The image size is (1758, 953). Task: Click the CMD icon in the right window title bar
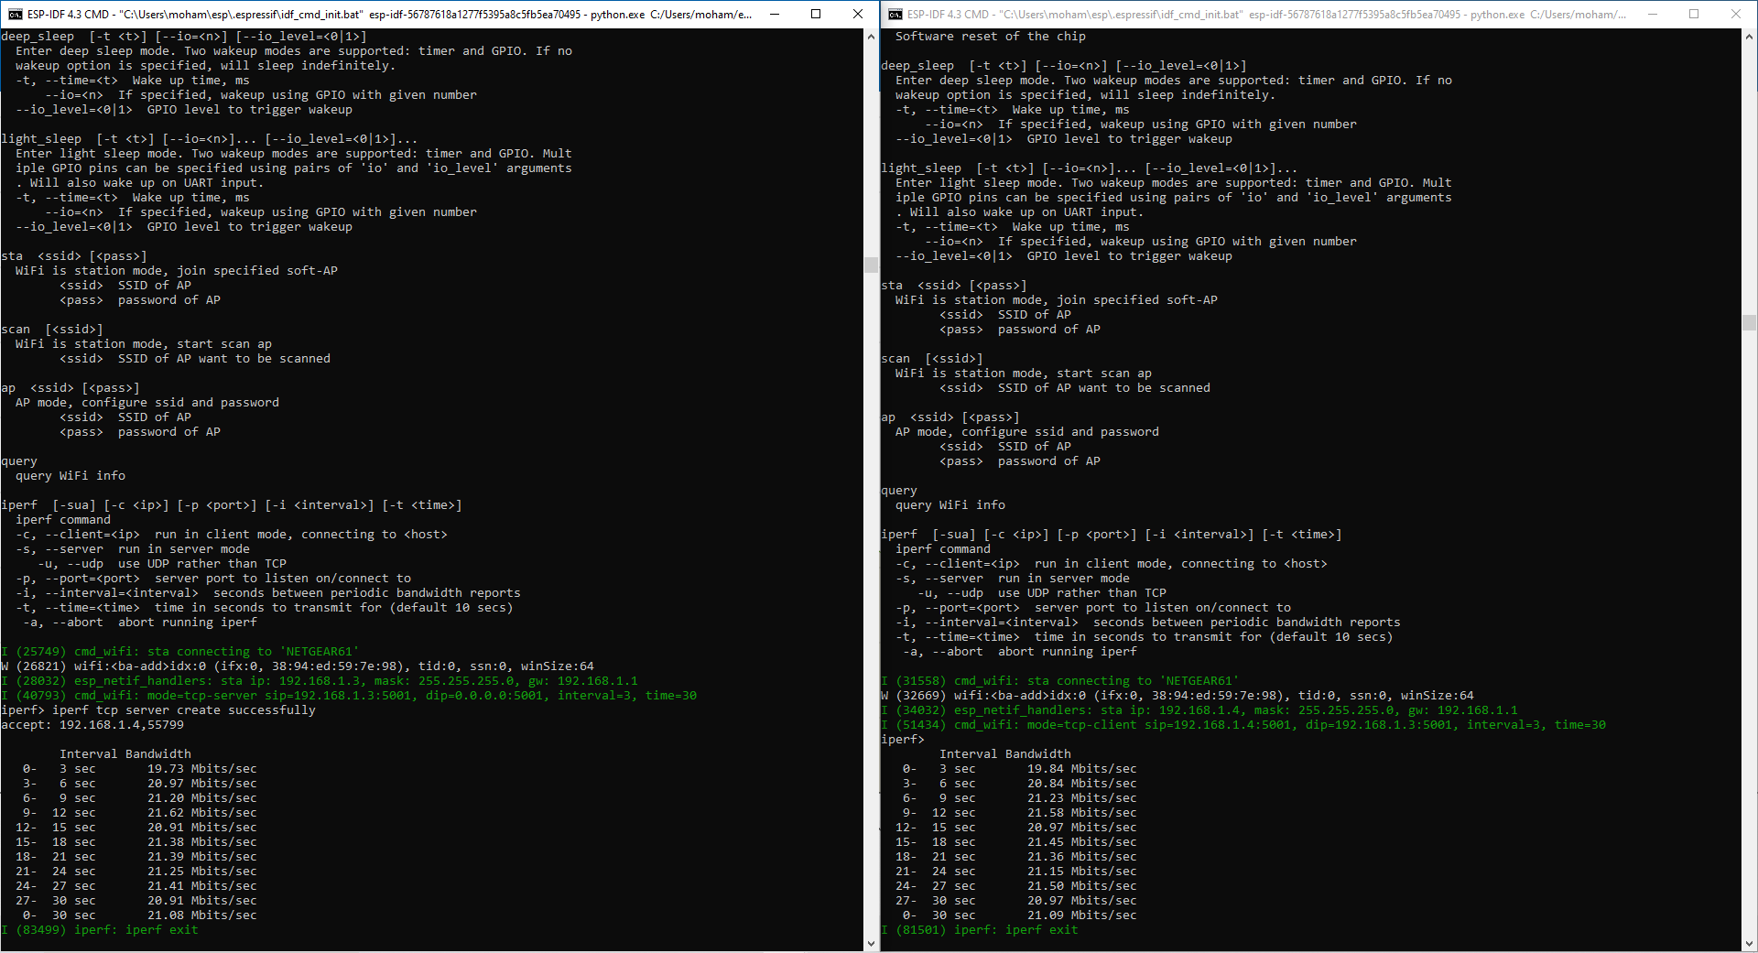click(x=895, y=14)
